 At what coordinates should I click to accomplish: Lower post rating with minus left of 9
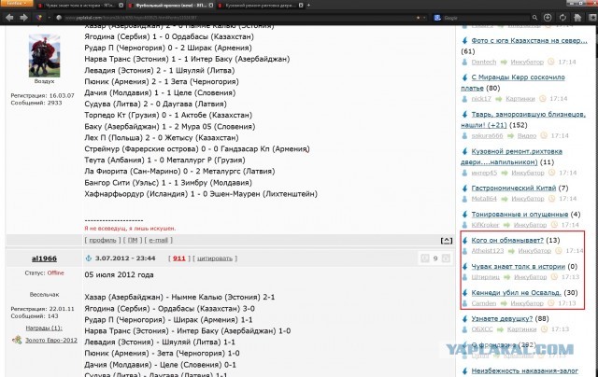point(424,258)
